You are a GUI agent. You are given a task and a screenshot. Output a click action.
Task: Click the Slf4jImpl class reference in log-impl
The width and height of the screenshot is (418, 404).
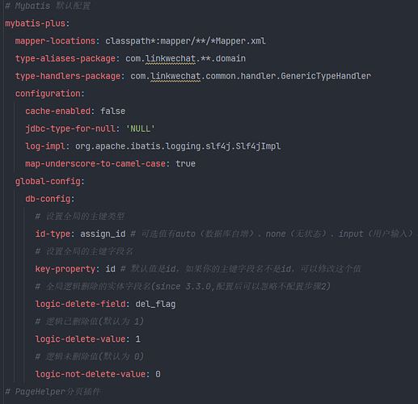(x=258, y=146)
